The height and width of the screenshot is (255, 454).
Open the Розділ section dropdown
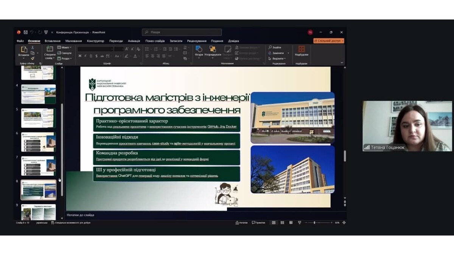(x=65, y=58)
